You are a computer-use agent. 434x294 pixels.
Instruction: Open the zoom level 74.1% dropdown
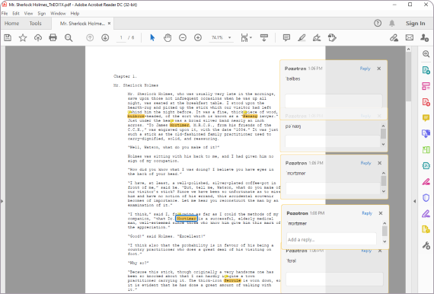click(229, 37)
